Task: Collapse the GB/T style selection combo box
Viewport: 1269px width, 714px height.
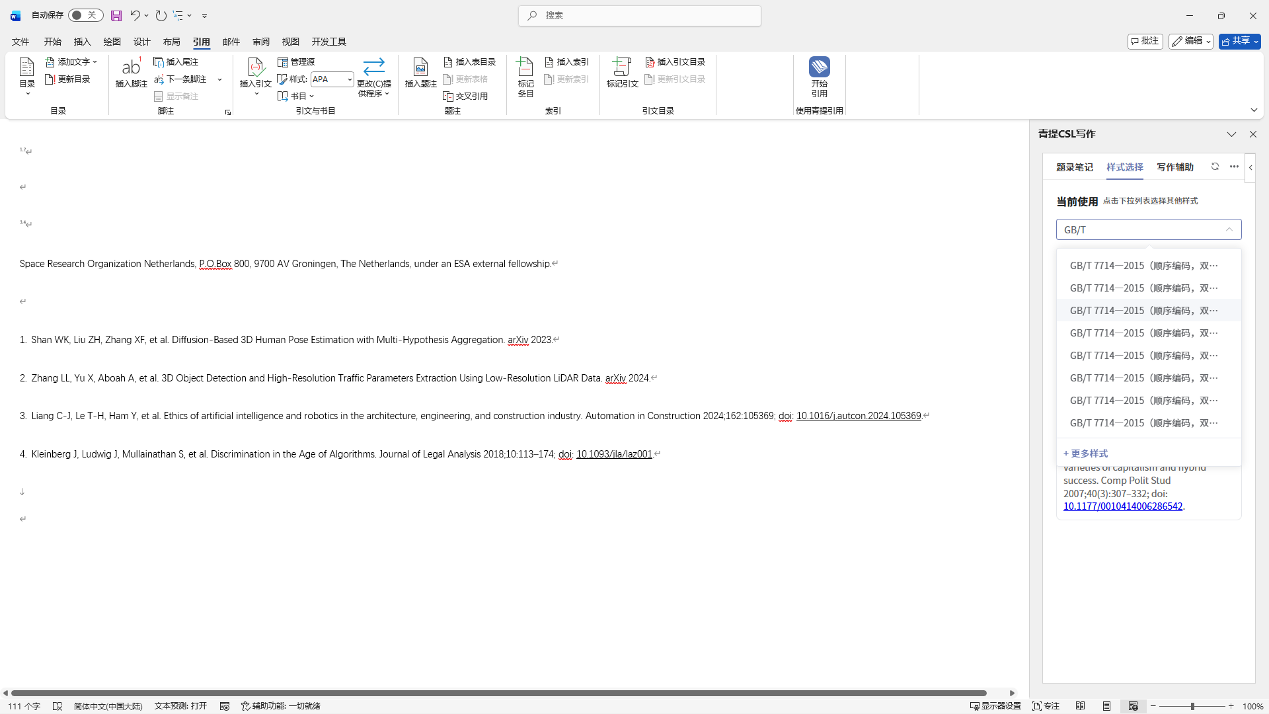Action: click(1229, 229)
